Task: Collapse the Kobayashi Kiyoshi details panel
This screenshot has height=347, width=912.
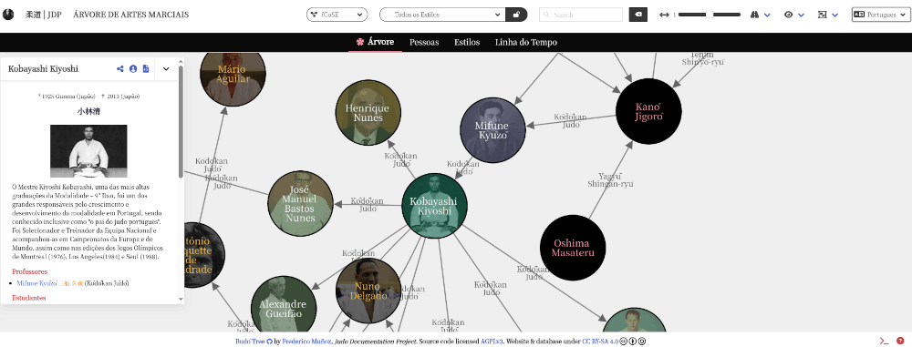Action: tap(166, 68)
